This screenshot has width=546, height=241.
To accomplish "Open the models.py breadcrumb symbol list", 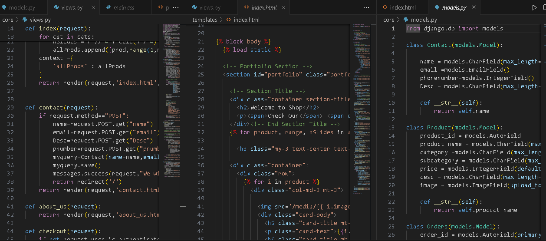I will 424,20.
